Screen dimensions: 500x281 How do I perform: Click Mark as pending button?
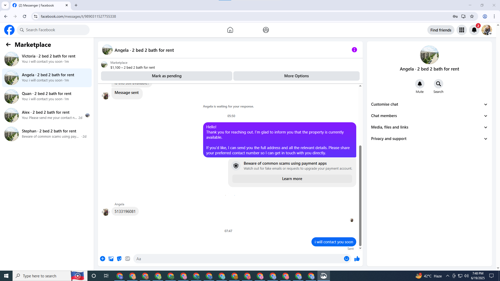167,76
